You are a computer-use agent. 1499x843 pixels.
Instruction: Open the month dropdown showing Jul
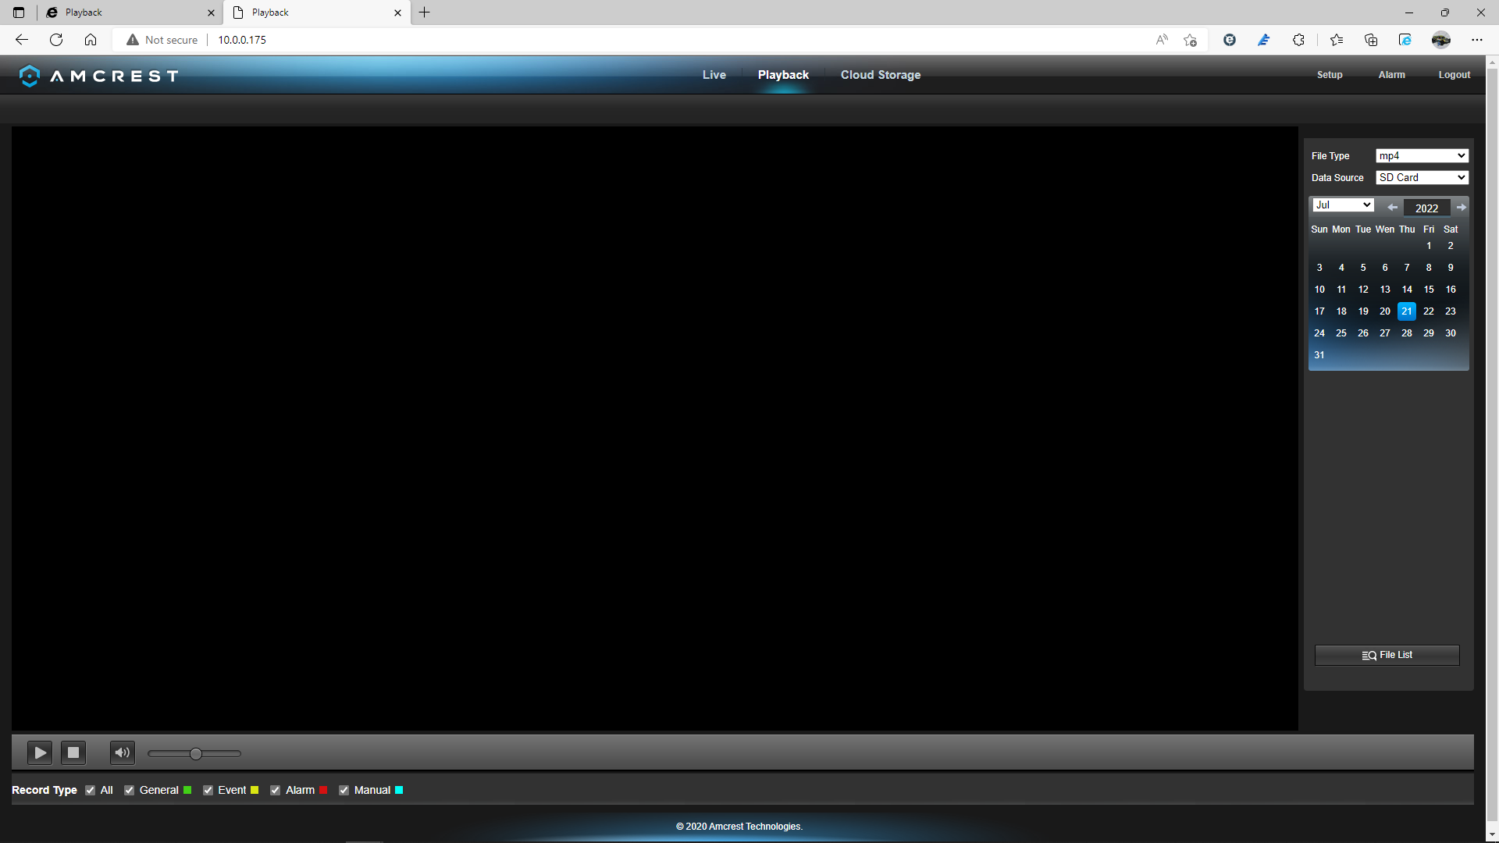pos(1343,205)
